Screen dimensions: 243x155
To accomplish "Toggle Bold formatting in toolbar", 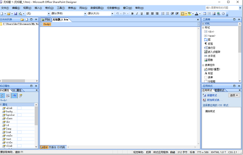I will [x=132, y=14].
